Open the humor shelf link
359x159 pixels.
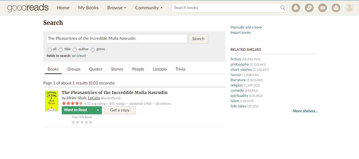pos(236,75)
